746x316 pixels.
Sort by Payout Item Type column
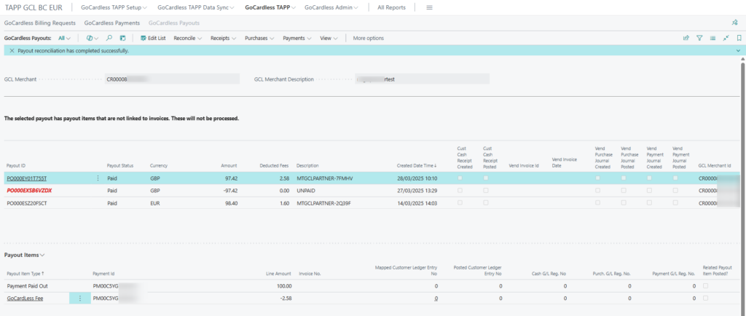point(25,274)
